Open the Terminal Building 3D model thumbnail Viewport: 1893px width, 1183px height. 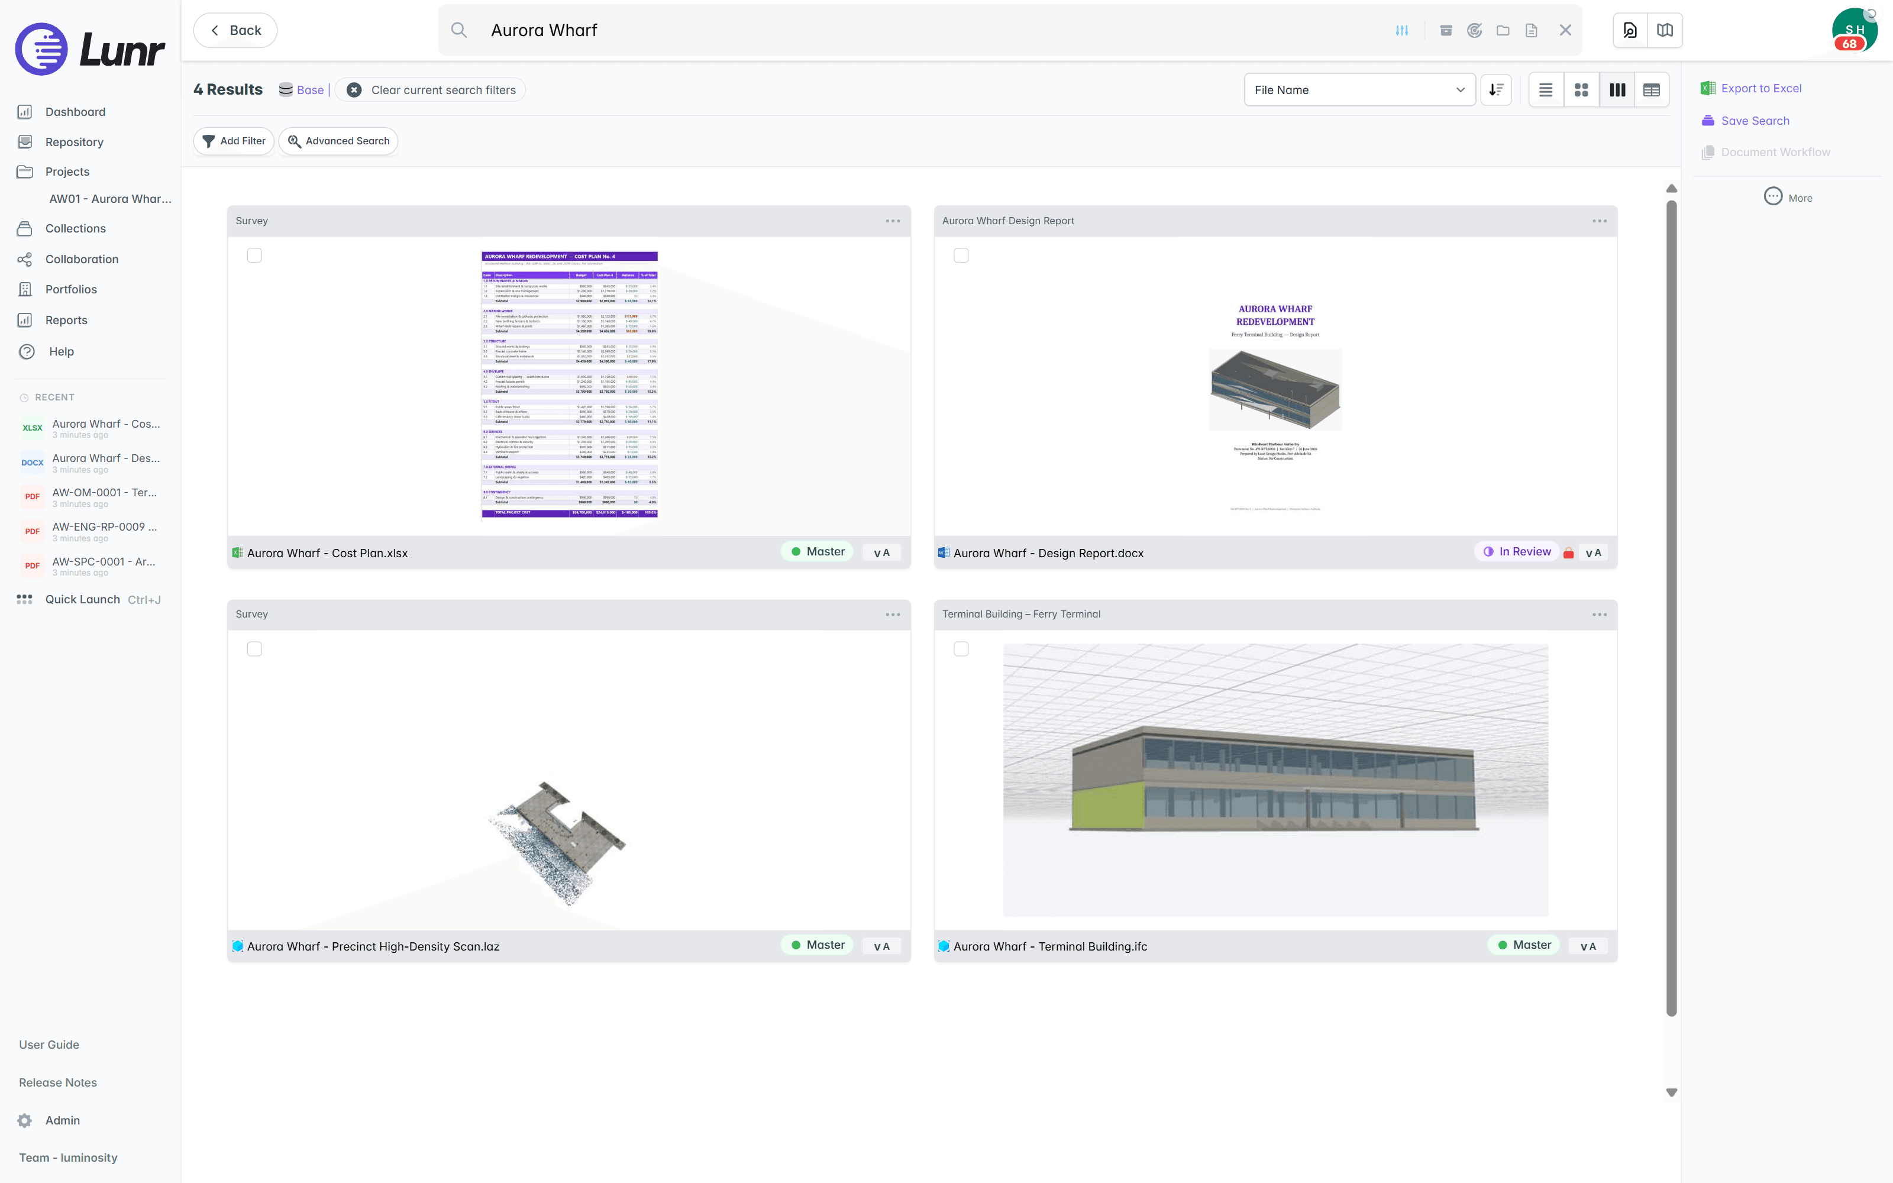pos(1275,780)
